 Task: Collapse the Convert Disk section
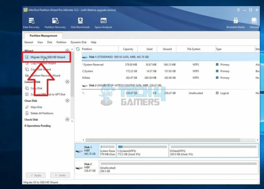pos(68,82)
